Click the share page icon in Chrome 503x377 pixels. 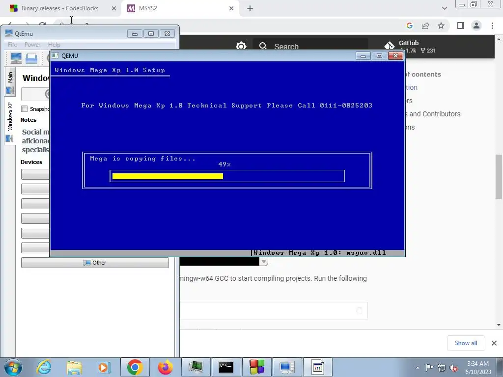click(x=425, y=26)
